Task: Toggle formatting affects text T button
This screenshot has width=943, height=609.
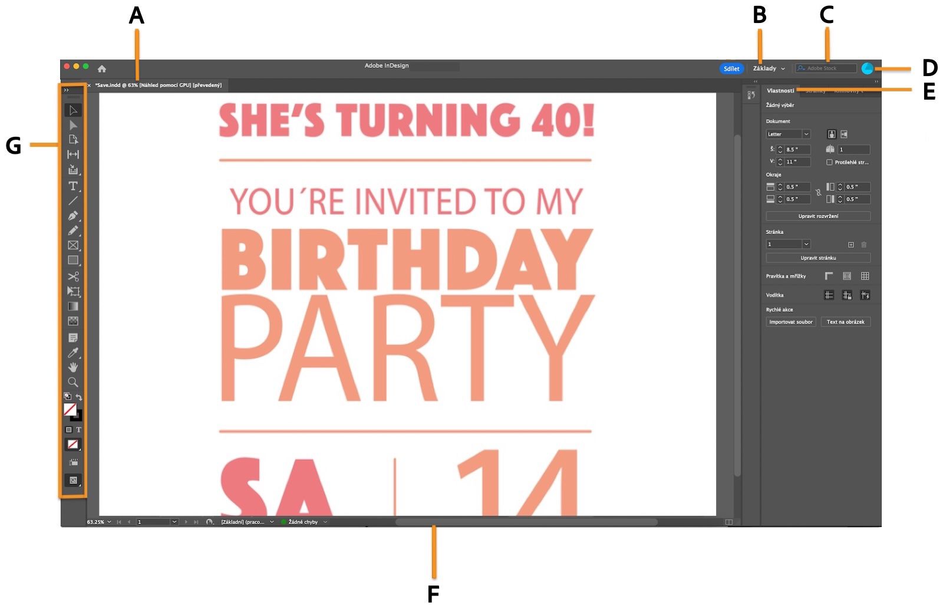Action: click(78, 430)
